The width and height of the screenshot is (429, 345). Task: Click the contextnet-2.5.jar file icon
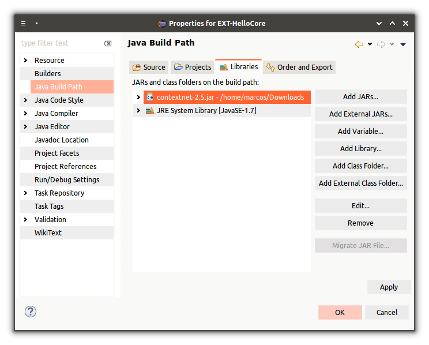point(150,97)
